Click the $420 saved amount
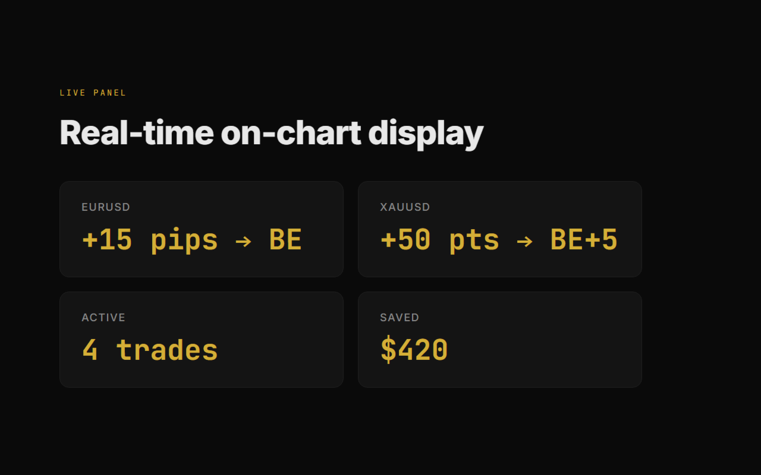This screenshot has height=475, width=761. (x=414, y=350)
